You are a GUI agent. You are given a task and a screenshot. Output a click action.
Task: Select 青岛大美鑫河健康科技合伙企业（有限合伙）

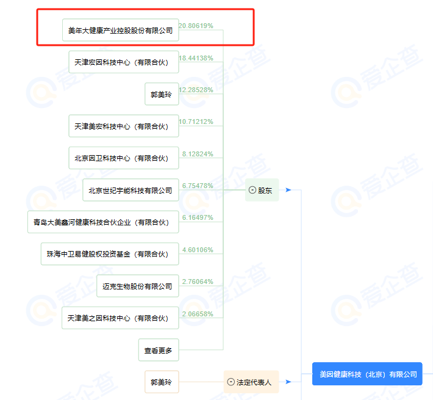[103, 222]
